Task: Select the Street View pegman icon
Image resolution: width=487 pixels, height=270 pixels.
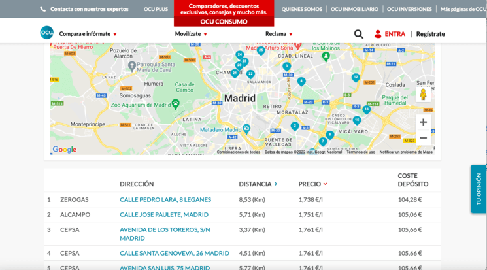Action: [x=423, y=95]
